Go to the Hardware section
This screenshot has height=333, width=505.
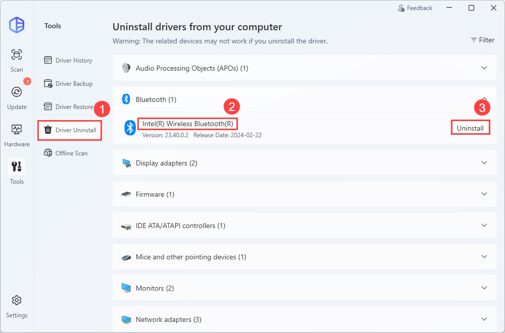17,130
